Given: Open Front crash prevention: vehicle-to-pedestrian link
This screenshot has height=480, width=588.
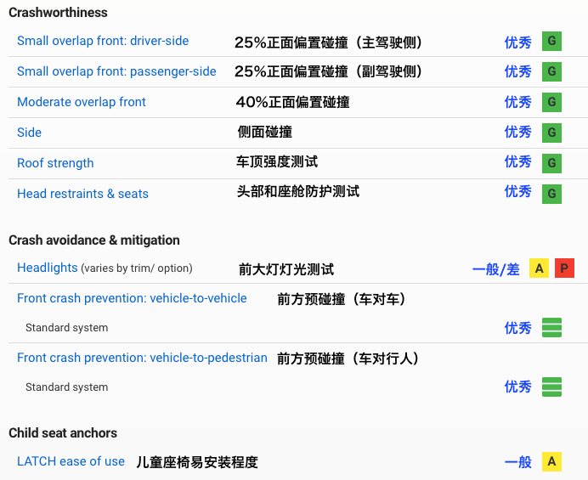Looking at the screenshot, I should coord(142,358).
